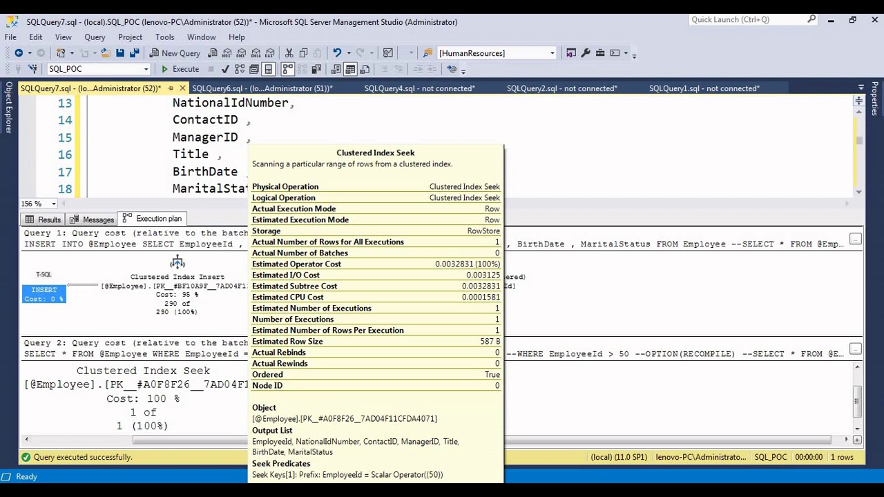This screenshot has width=884, height=497.
Task: Open a new DMX query
Action: pyautogui.click(x=241, y=53)
